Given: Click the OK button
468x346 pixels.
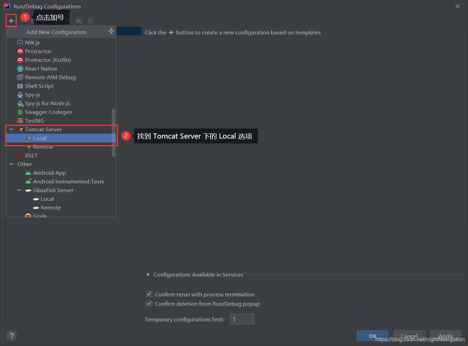Looking at the screenshot, I should click(372, 336).
